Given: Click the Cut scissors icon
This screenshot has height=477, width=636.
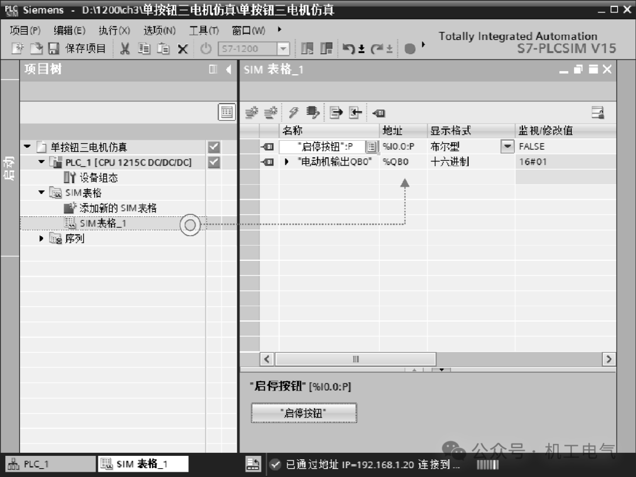Looking at the screenshot, I should click(x=125, y=49).
